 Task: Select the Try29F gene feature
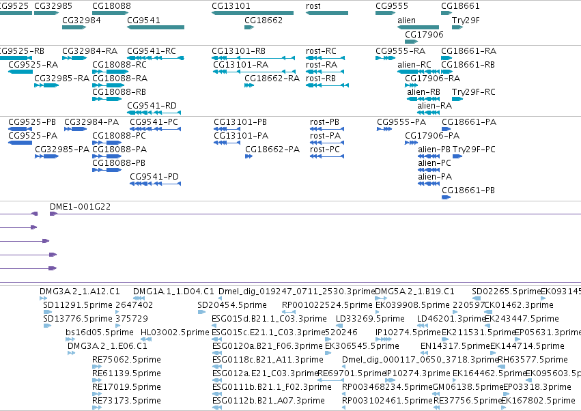(x=457, y=27)
